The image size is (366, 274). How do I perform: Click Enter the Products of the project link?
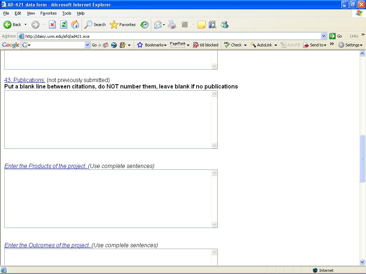pyautogui.click(x=46, y=166)
